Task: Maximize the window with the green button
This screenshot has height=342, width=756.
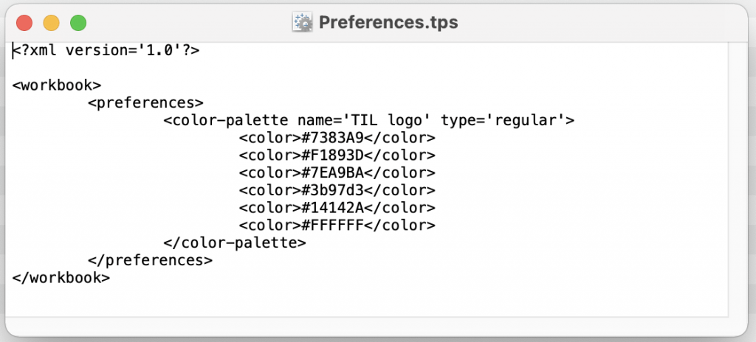Action: pos(78,23)
